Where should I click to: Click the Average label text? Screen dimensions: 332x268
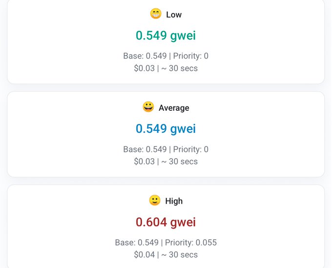click(x=174, y=108)
